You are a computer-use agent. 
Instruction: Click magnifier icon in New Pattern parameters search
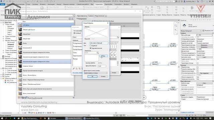98,53
